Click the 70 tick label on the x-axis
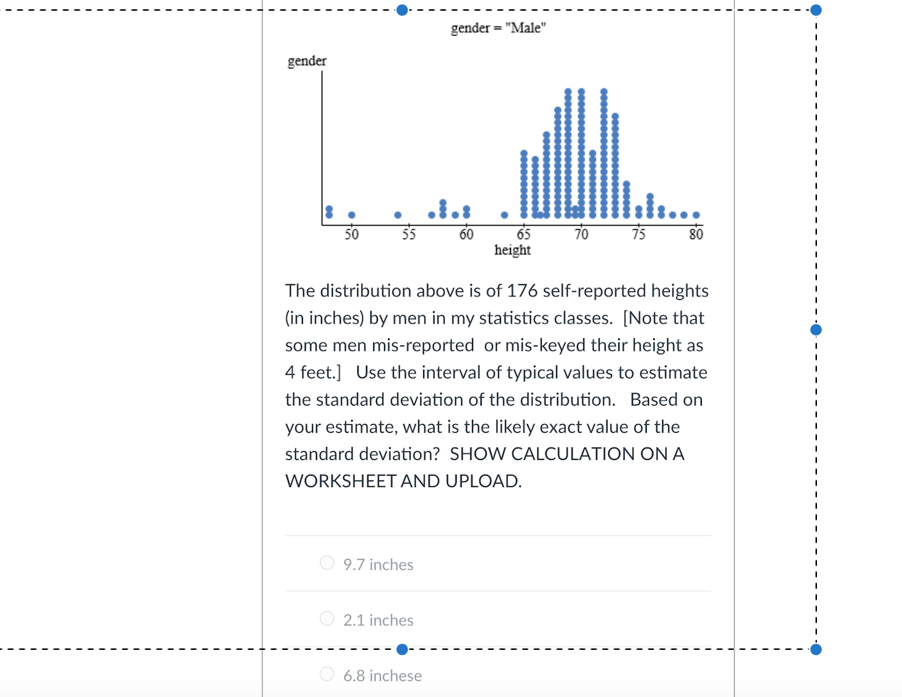This screenshot has width=902, height=697. (x=581, y=234)
